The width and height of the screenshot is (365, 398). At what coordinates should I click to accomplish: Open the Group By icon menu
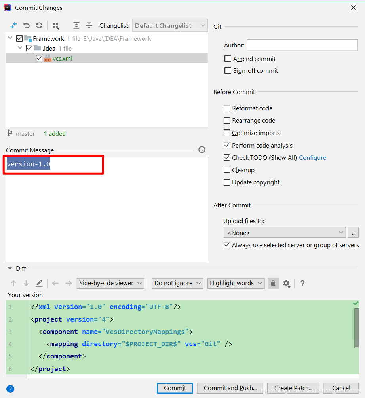click(56, 26)
